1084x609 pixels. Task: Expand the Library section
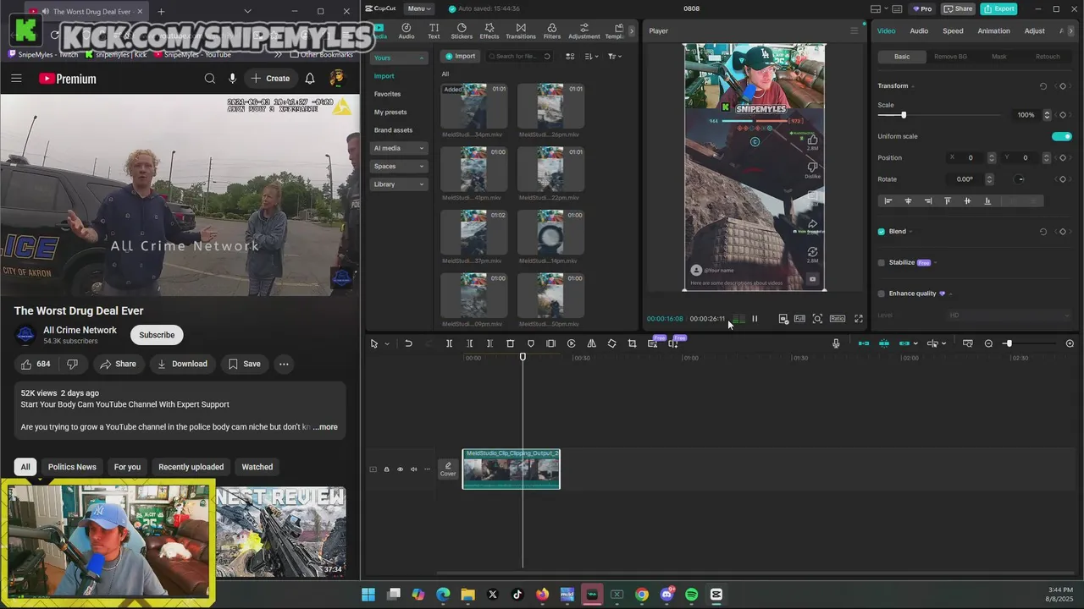(399, 184)
